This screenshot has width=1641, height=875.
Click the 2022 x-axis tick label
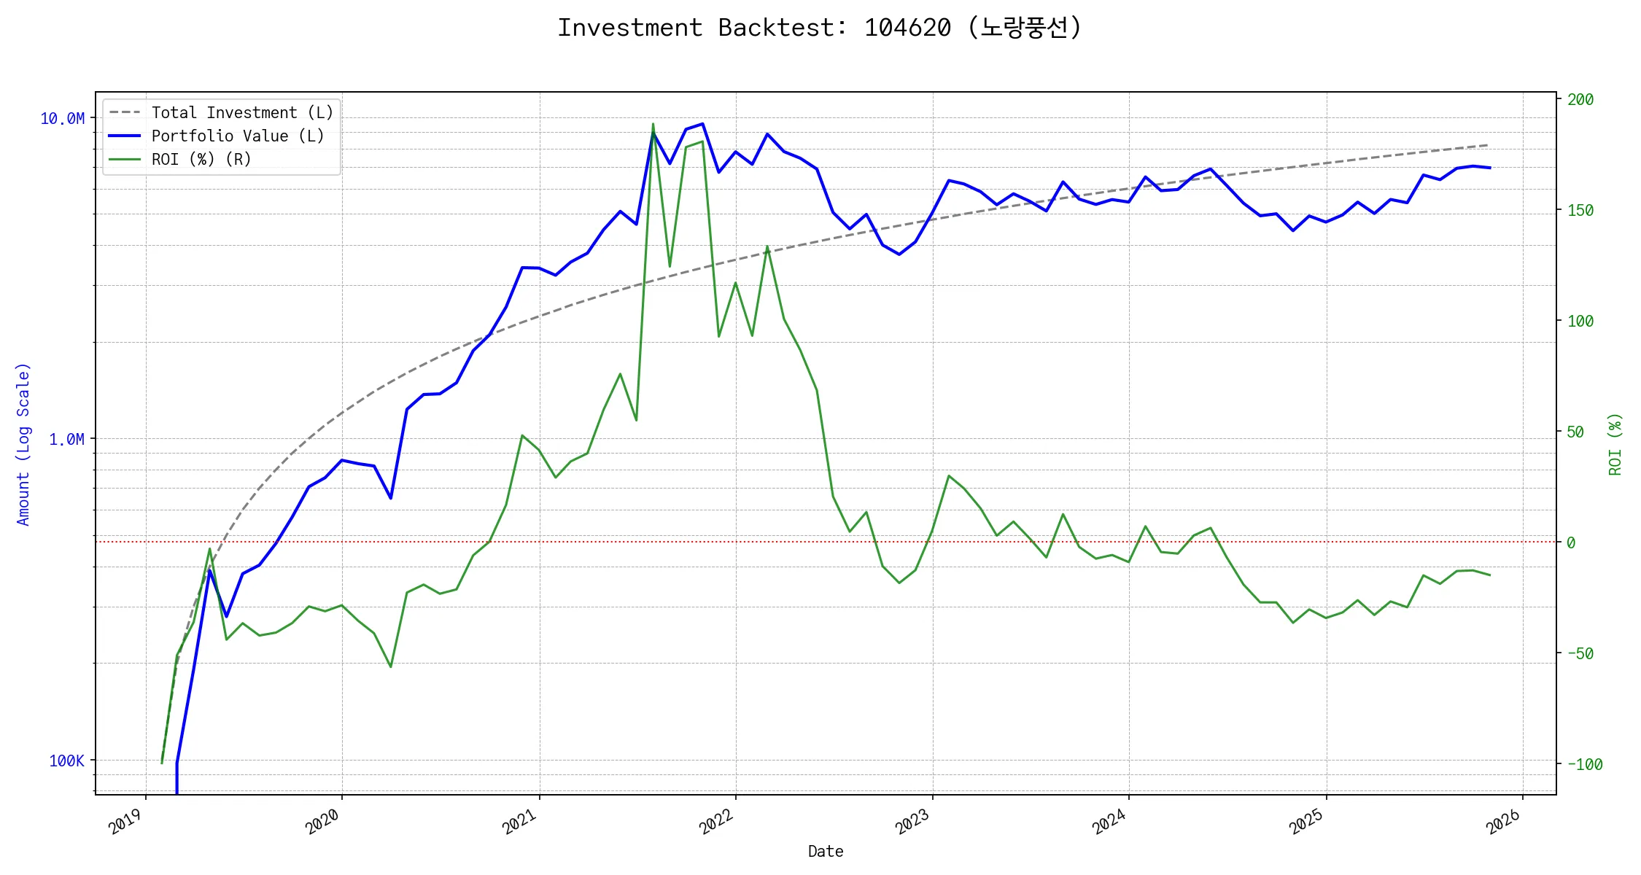tap(716, 822)
